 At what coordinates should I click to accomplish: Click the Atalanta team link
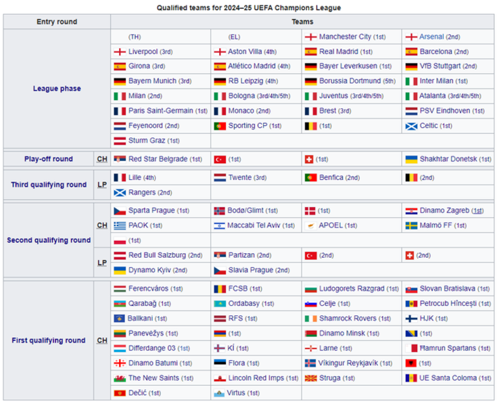coord(432,96)
